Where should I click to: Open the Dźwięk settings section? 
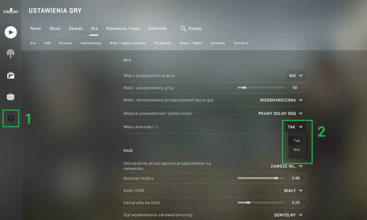click(75, 28)
